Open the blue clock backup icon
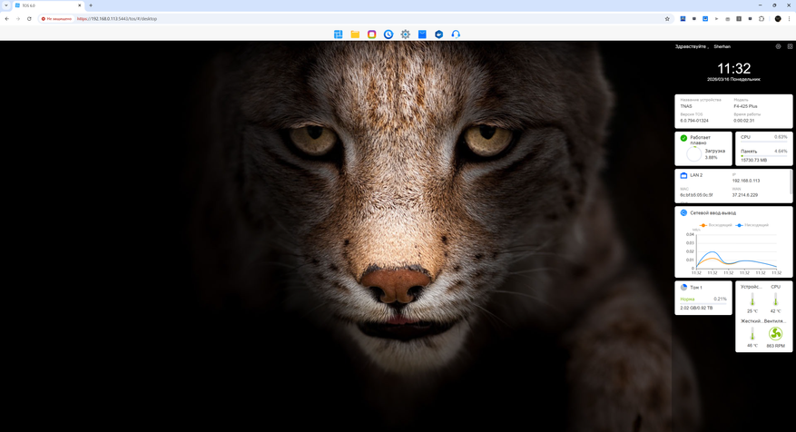 point(388,34)
